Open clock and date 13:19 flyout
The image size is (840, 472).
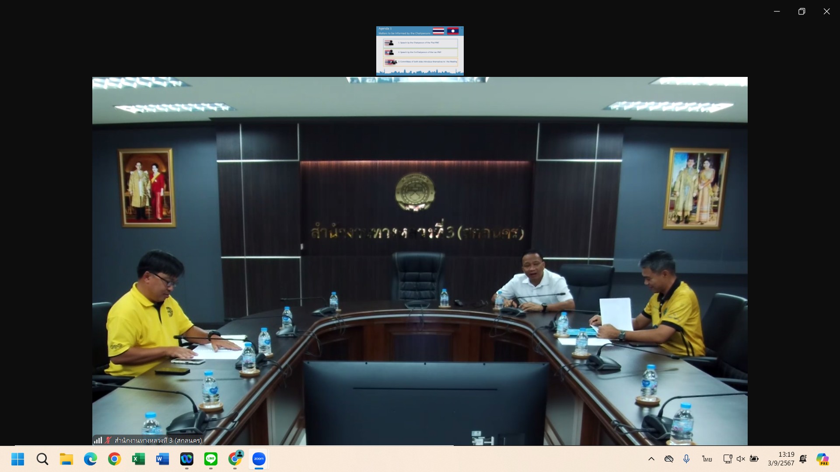(x=781, y=459)
